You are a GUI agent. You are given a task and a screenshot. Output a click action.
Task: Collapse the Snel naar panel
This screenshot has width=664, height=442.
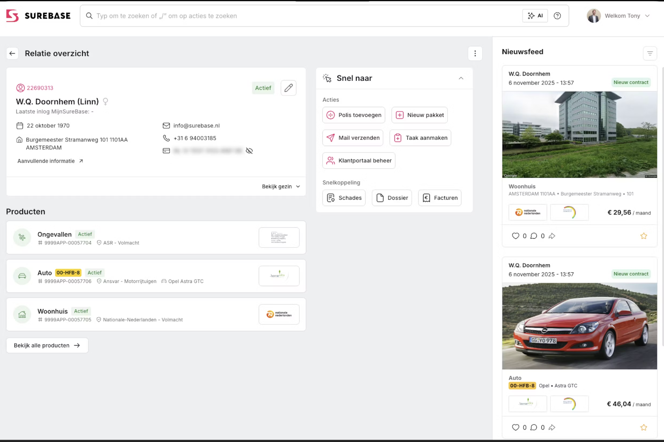point(461,78)
